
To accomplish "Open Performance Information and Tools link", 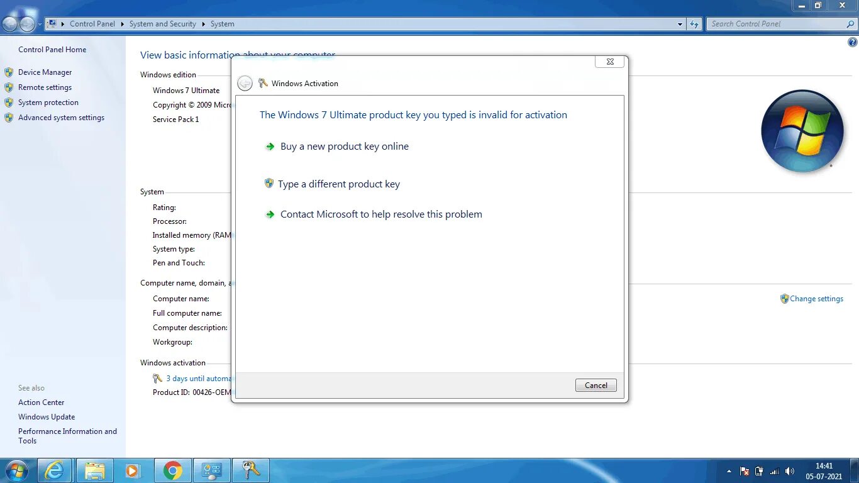I will 67,436.
